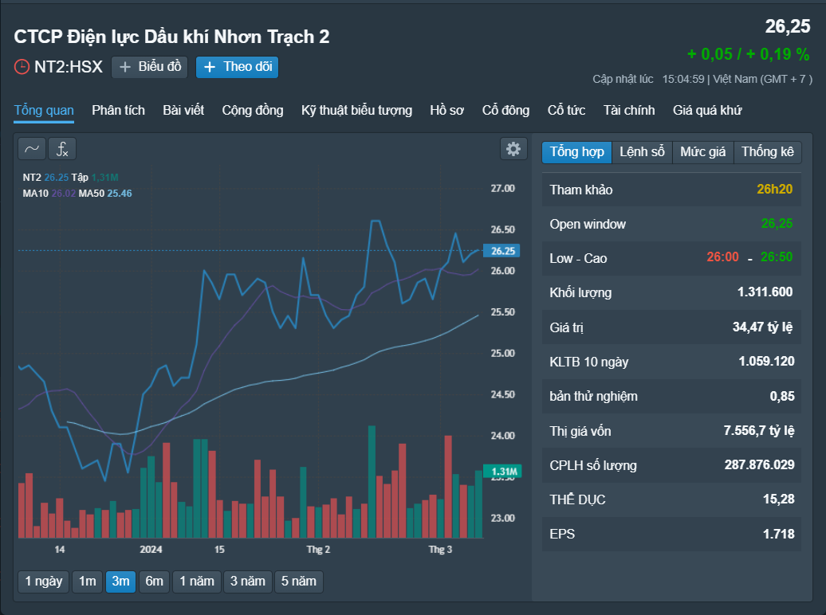The height and width of the screenshot is (615, 826).
Task: Open the Cổ đông tab
Action: (x=505, y=111)
